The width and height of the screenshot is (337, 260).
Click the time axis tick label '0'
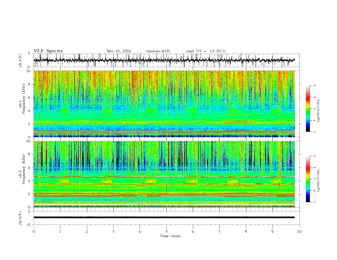(34, 232)
